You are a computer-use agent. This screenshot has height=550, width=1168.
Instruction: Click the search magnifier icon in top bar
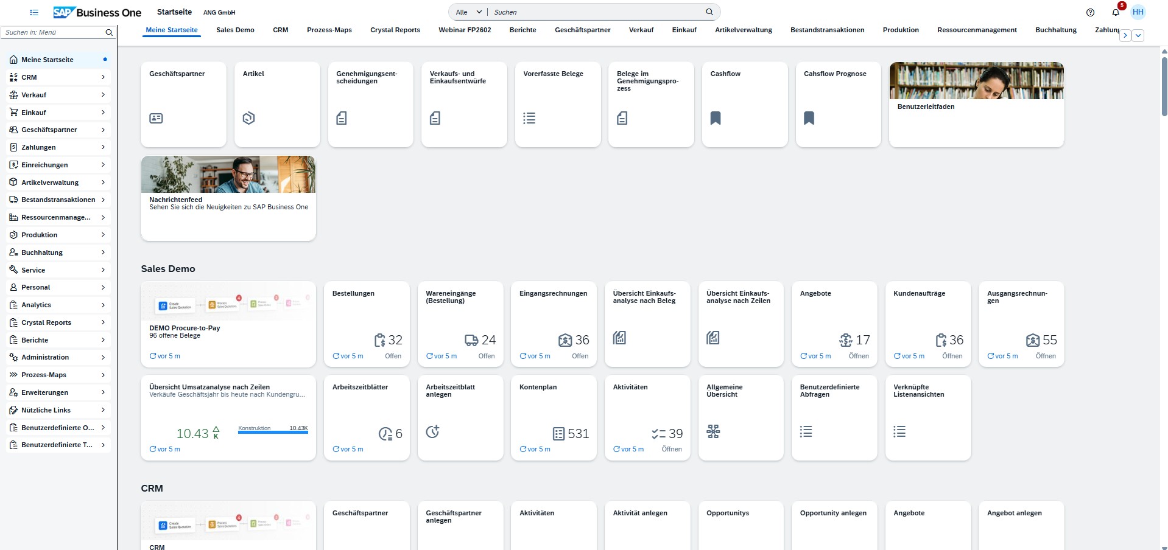709,12
